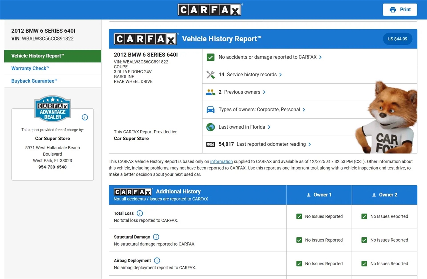Click the odometer reading icon
Viewport: 427px width, 279px height.
click(x=210, y=144)
